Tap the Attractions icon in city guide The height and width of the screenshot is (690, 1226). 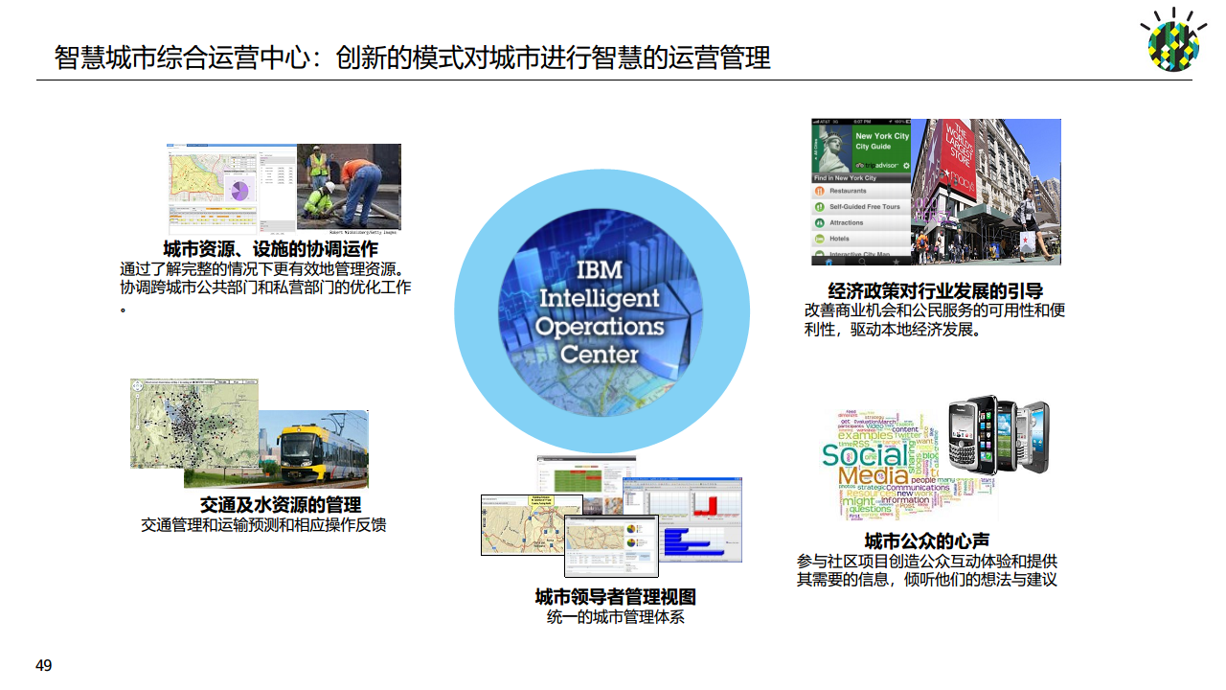820,222
